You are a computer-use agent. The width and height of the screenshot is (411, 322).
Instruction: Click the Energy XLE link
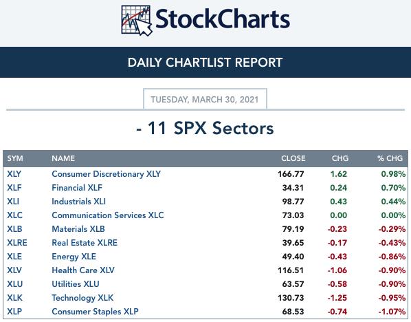[x=74, y=257]
